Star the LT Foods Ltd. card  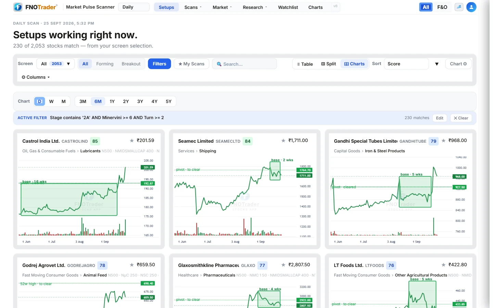443,265
